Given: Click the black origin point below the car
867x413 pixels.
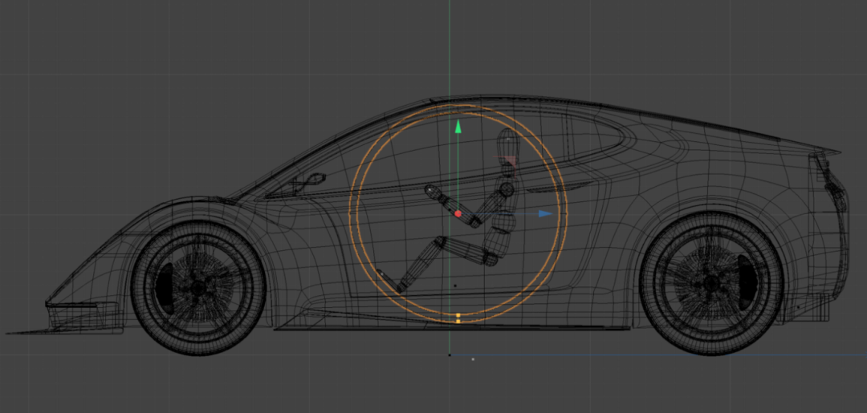Looking at the screenshot, I should pos(450,355).
